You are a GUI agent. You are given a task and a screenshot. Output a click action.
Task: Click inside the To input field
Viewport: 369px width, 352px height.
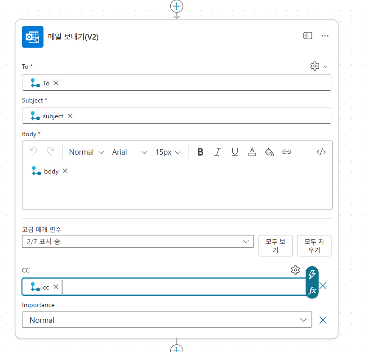177,83
